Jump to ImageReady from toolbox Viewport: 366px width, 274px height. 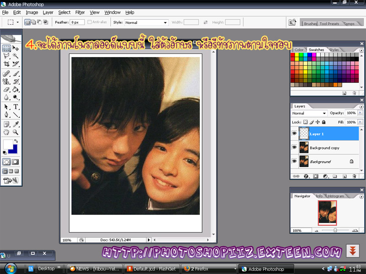(x=11, y=180)
